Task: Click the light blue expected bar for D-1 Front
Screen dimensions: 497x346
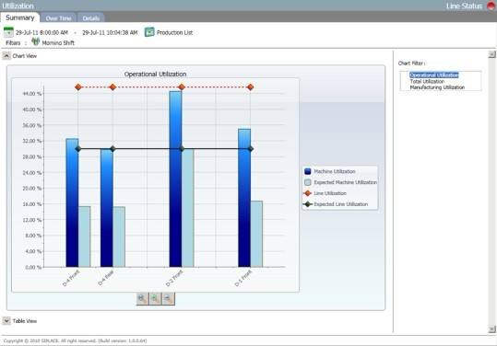Action: click(x=256, y=234)
